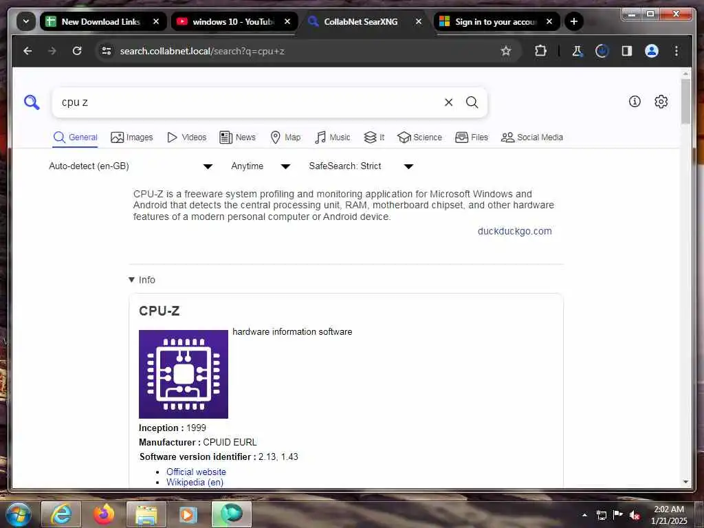Open the SafeSearch: Strict dropdown
This screenshot has width=704, height=528.
[x=360, y=166]
